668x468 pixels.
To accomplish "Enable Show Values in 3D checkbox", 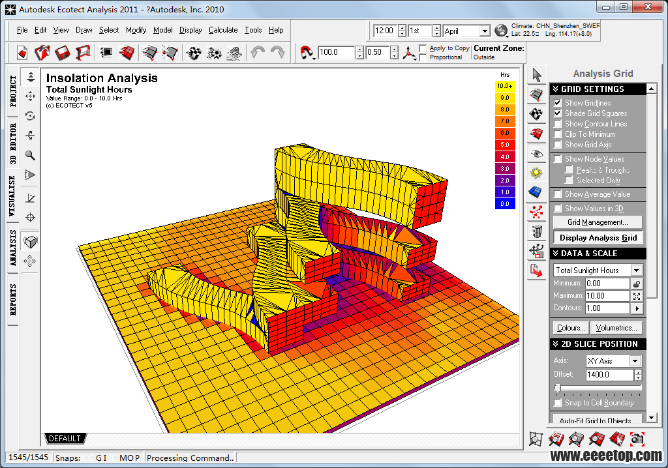I will [x=558, y=209].
